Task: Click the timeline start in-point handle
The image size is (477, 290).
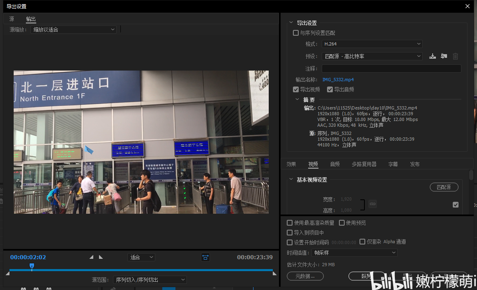Action: tap(8, 274)
